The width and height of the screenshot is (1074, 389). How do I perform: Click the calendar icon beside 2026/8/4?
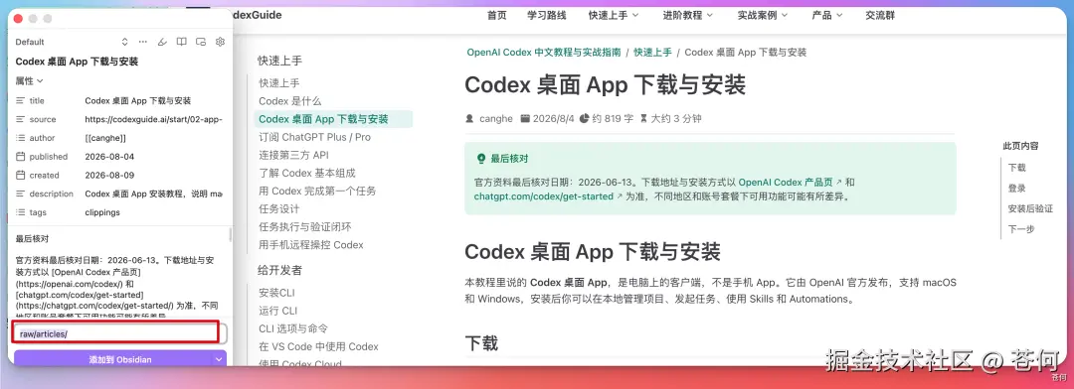tap(525, 118)
